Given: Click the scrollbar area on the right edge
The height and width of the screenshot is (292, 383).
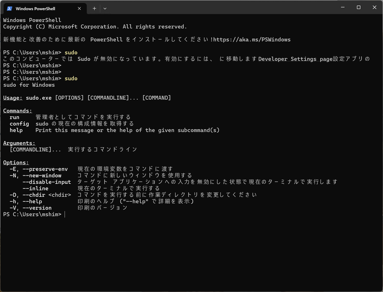Looking at the screenshot, I should click(380, 144).
